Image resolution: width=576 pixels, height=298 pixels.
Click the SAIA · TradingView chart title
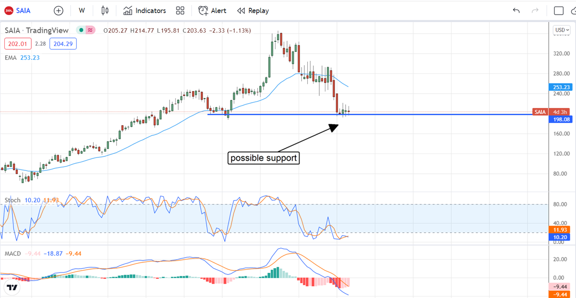(x=37, y=30)
